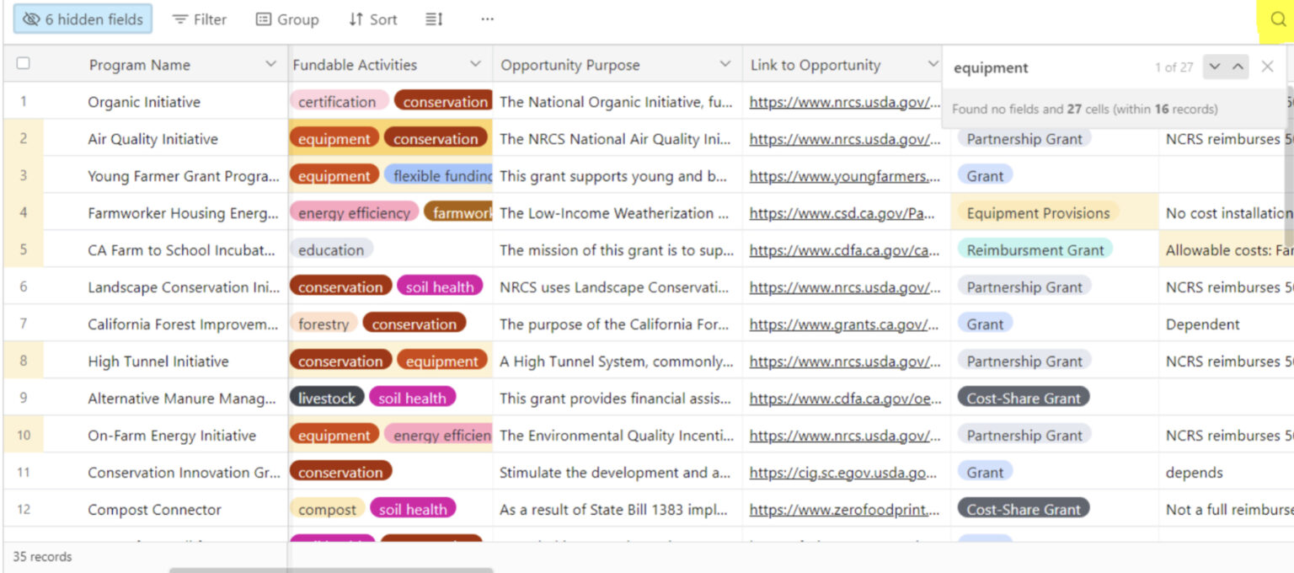The width and height of the screenshot is (1294, 573).
Task: Expand Program Name column dropdown
Action: coord(270,65)
